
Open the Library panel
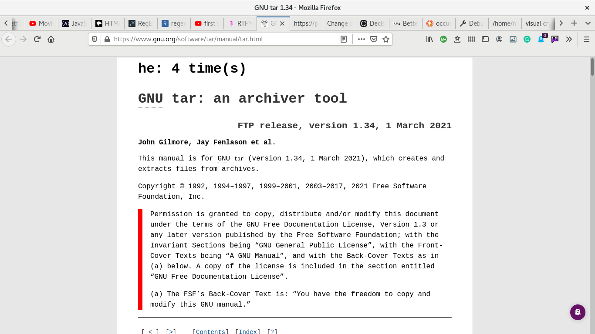[x=429, y=39]
